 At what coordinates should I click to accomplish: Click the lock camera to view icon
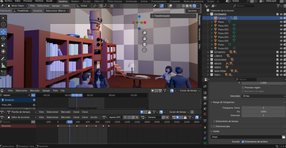point(144,50)
